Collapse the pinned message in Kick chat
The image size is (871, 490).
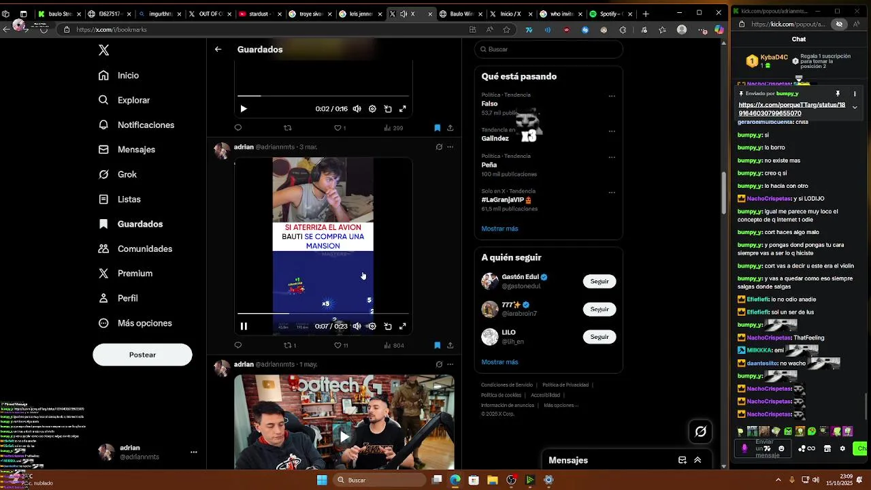coord(855,108)
